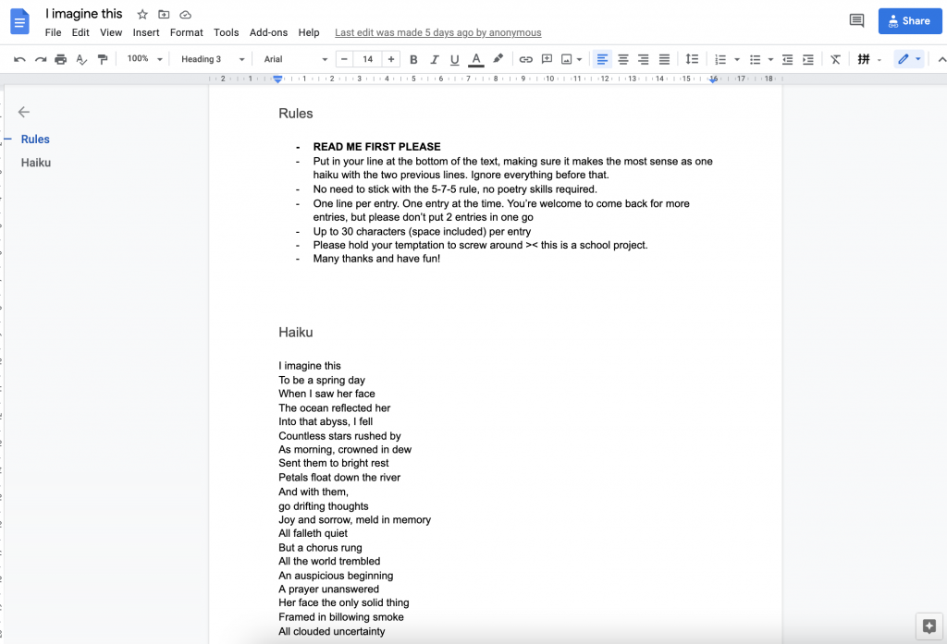Open the Edit menu
The width and height of the screenshot is (947, 644).
[80, 32]
